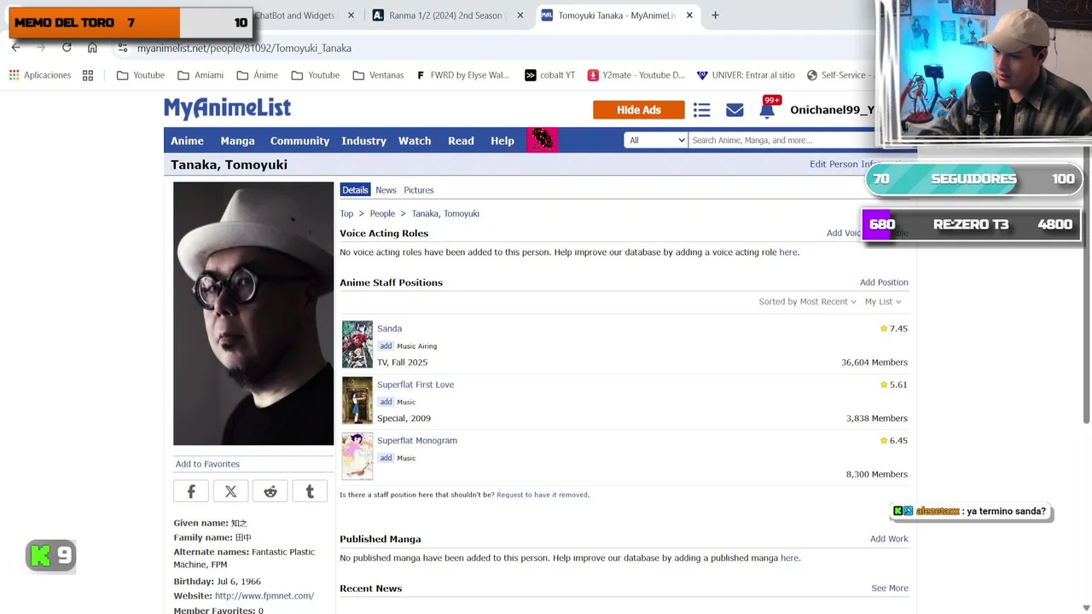This screenshot has width=1092, height=614.
Task: Open the Amiami bookmark folder
Action: click(x=200, y=75)
